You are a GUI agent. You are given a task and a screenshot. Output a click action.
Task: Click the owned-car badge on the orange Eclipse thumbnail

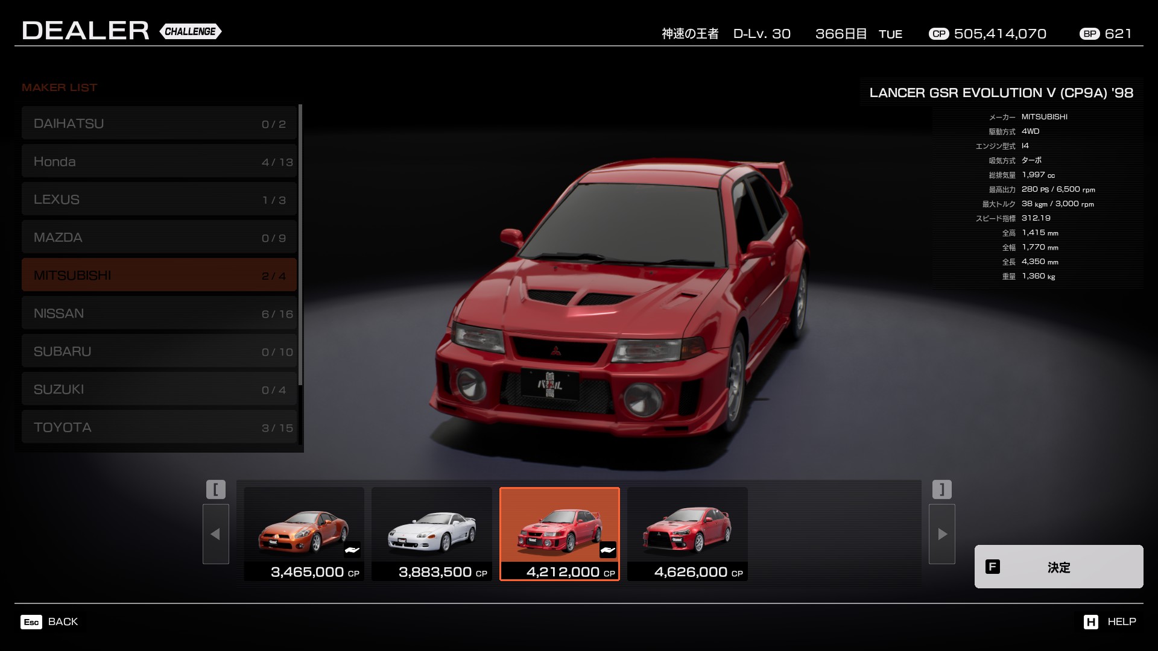(x=352, y=550)
